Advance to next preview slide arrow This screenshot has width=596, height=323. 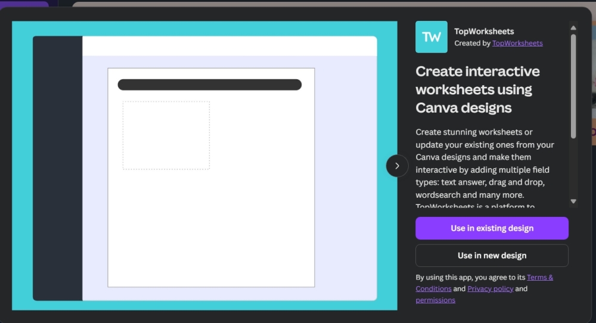pyautogui.click(x=397, y=166)
